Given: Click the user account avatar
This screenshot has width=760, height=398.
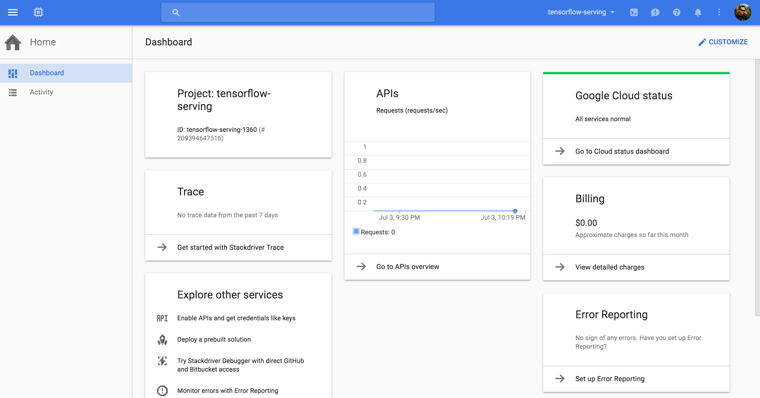Looking at the screenshot, I should (x=743, y=12).
